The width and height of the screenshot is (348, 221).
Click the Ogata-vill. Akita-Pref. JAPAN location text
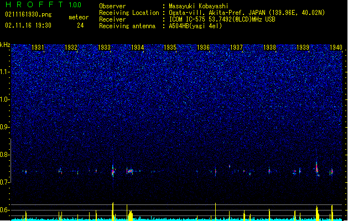[x=247, y=13]
